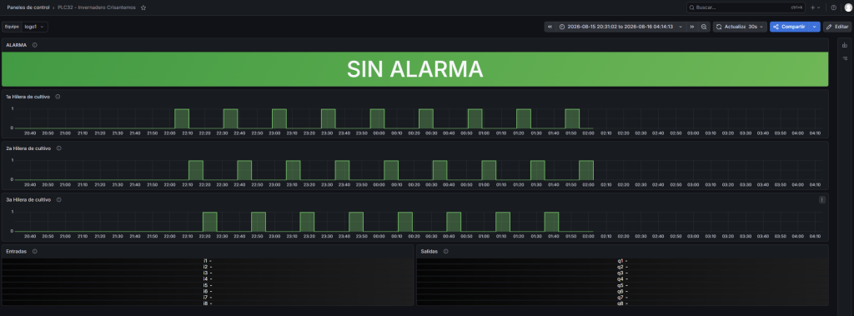Click the clock icon in time picker
This screenshot has height=316, width=854.
[562, 27]
